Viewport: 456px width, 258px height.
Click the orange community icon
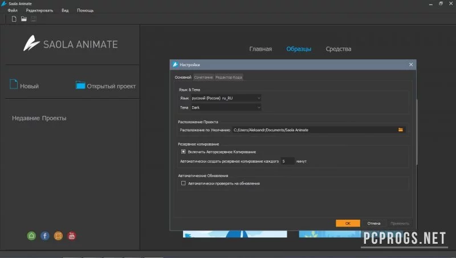(x=58, y=236)
